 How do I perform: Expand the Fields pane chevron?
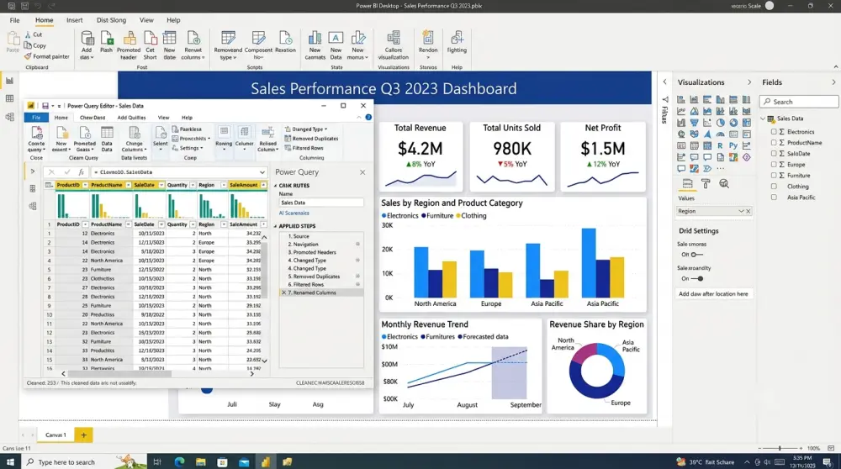(x=833, y=82)
